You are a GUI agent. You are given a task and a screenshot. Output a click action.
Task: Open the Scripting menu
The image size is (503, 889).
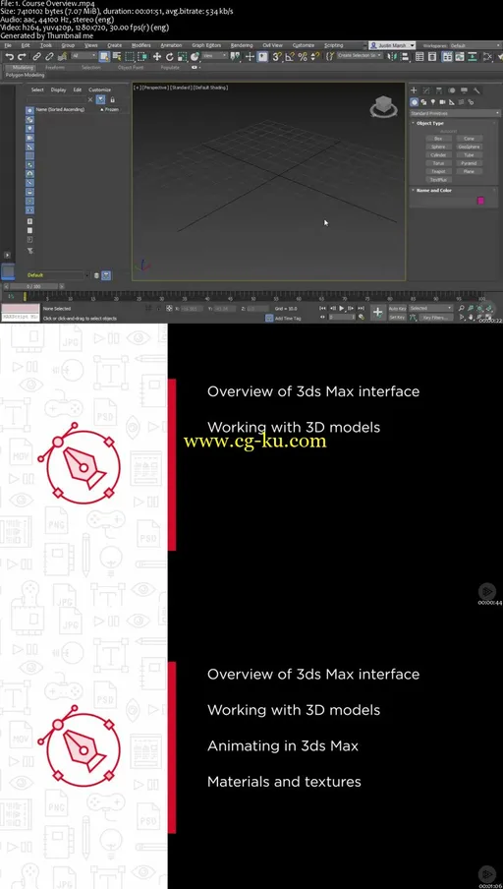(334, 45)
